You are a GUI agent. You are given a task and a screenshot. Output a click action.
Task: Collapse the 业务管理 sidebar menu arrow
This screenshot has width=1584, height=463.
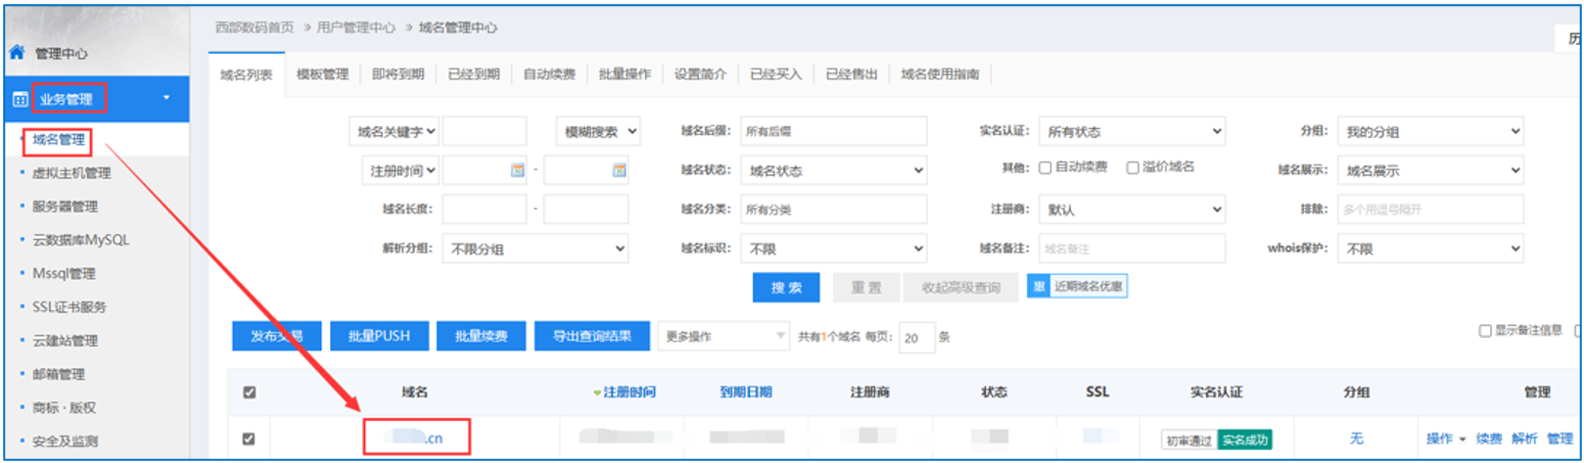tap(166, 98)
